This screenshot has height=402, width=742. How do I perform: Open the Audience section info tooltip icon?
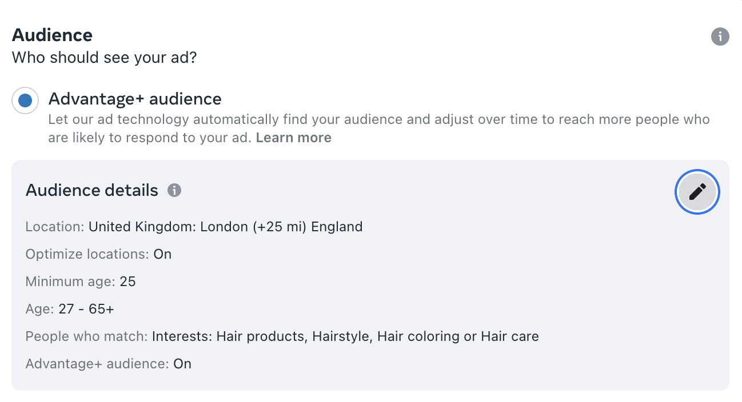pos(720,37)
